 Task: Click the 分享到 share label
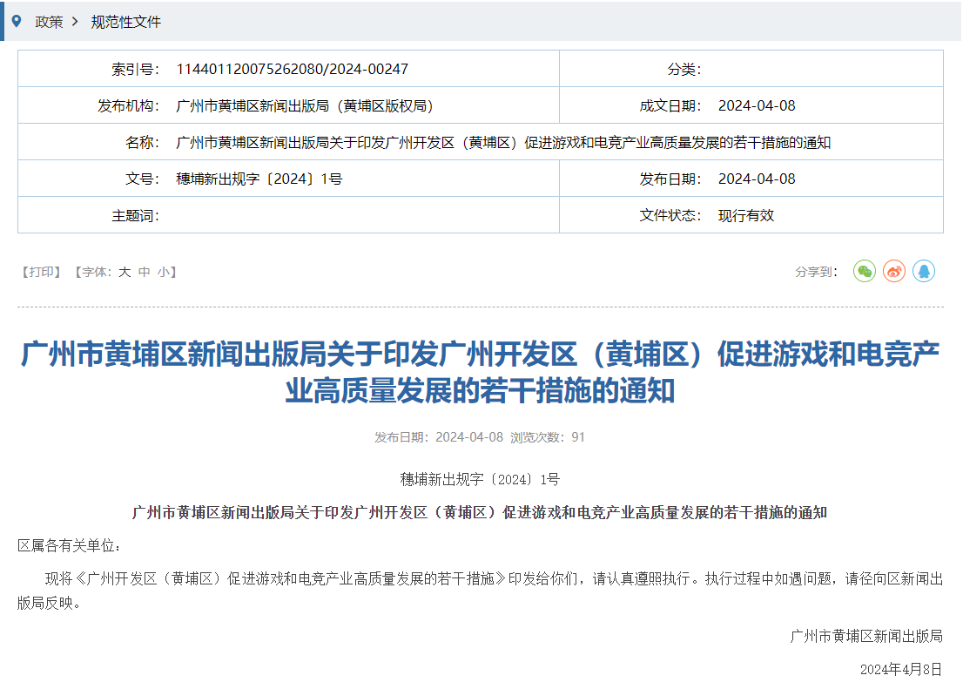tap(814, 271)
